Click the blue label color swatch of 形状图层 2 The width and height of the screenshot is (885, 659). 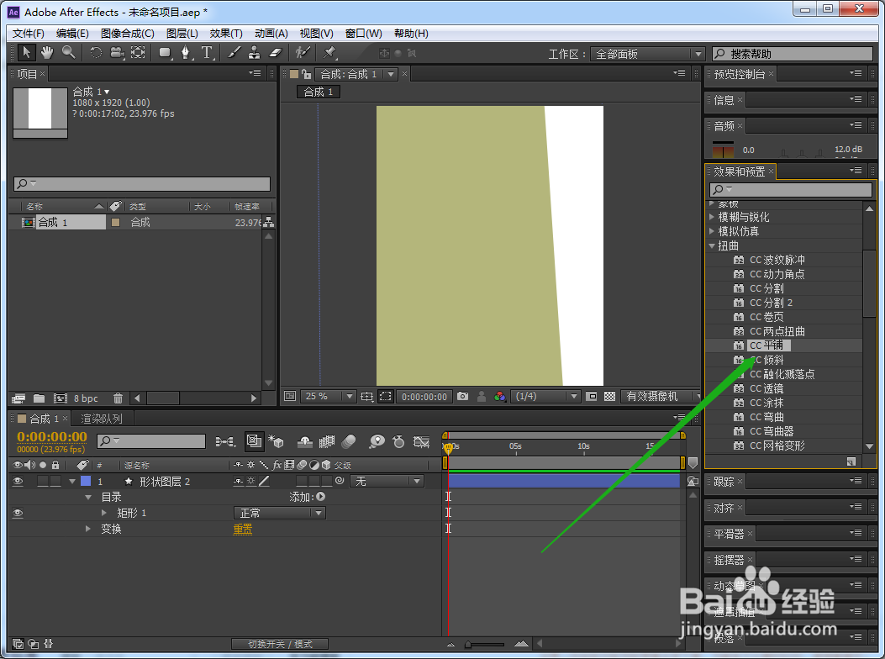pos(86,481)
